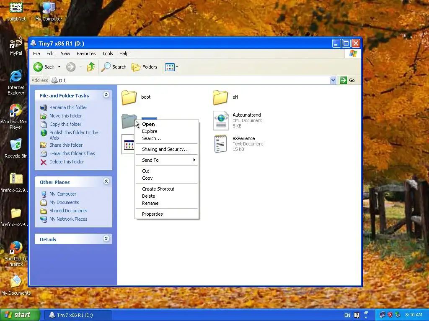Open the Send To submenu
Viewport: 429px width, 321px height.
166,160
